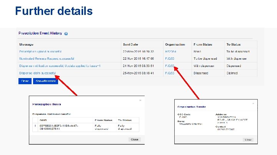Select sent date of Nominated Release Request row
This screenshot has height=155, width=277.
(138, 59)
